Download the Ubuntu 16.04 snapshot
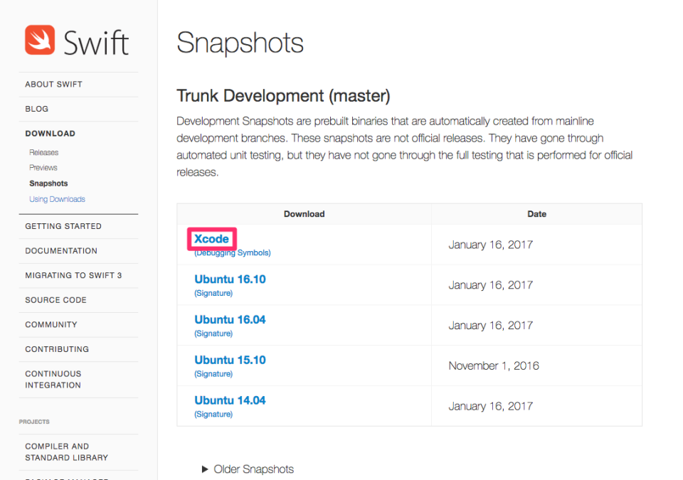Image resolution: width=683 pixels, height=480 pixels. point(230,320)
